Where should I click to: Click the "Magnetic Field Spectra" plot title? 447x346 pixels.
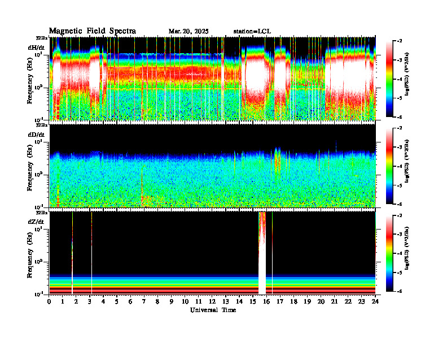point(93,32)
